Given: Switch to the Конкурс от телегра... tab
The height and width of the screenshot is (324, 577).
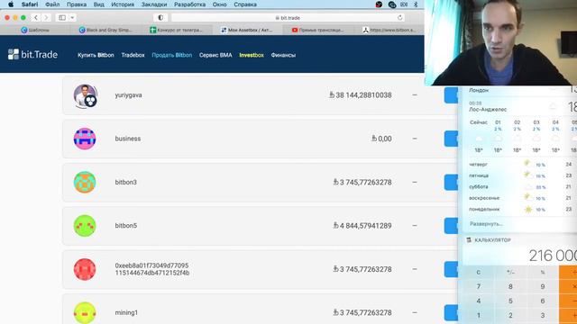Looking at the screenshot, I should [x=177, y=30].
